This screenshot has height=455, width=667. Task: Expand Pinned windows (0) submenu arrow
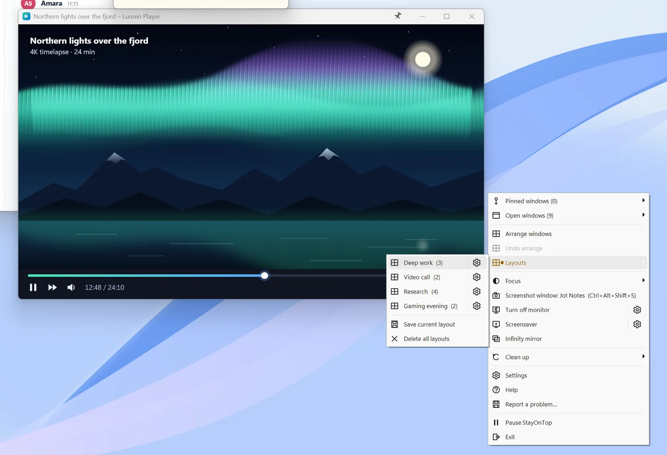(643, 201)
